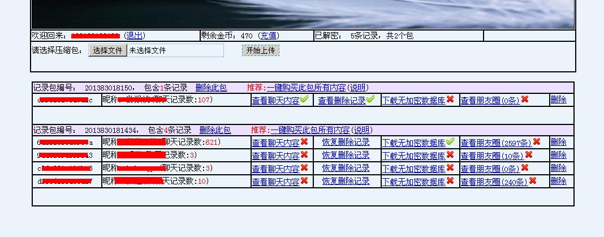Image resolution: width=604 pixels, height=237 pixels.
Task: Click green check beside 查看删除记录 in 107 row
Action: tap(370, 99)
